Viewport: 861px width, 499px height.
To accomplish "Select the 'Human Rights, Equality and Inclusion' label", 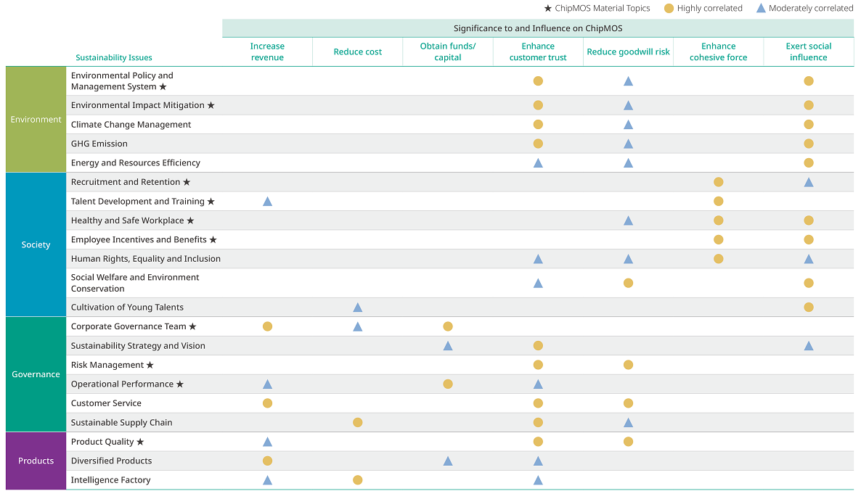I will pos(145,259).
